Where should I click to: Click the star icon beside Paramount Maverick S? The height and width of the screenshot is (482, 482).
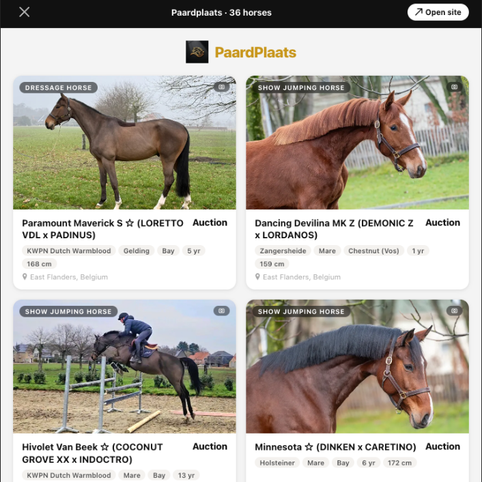click(x=130, y=223)
